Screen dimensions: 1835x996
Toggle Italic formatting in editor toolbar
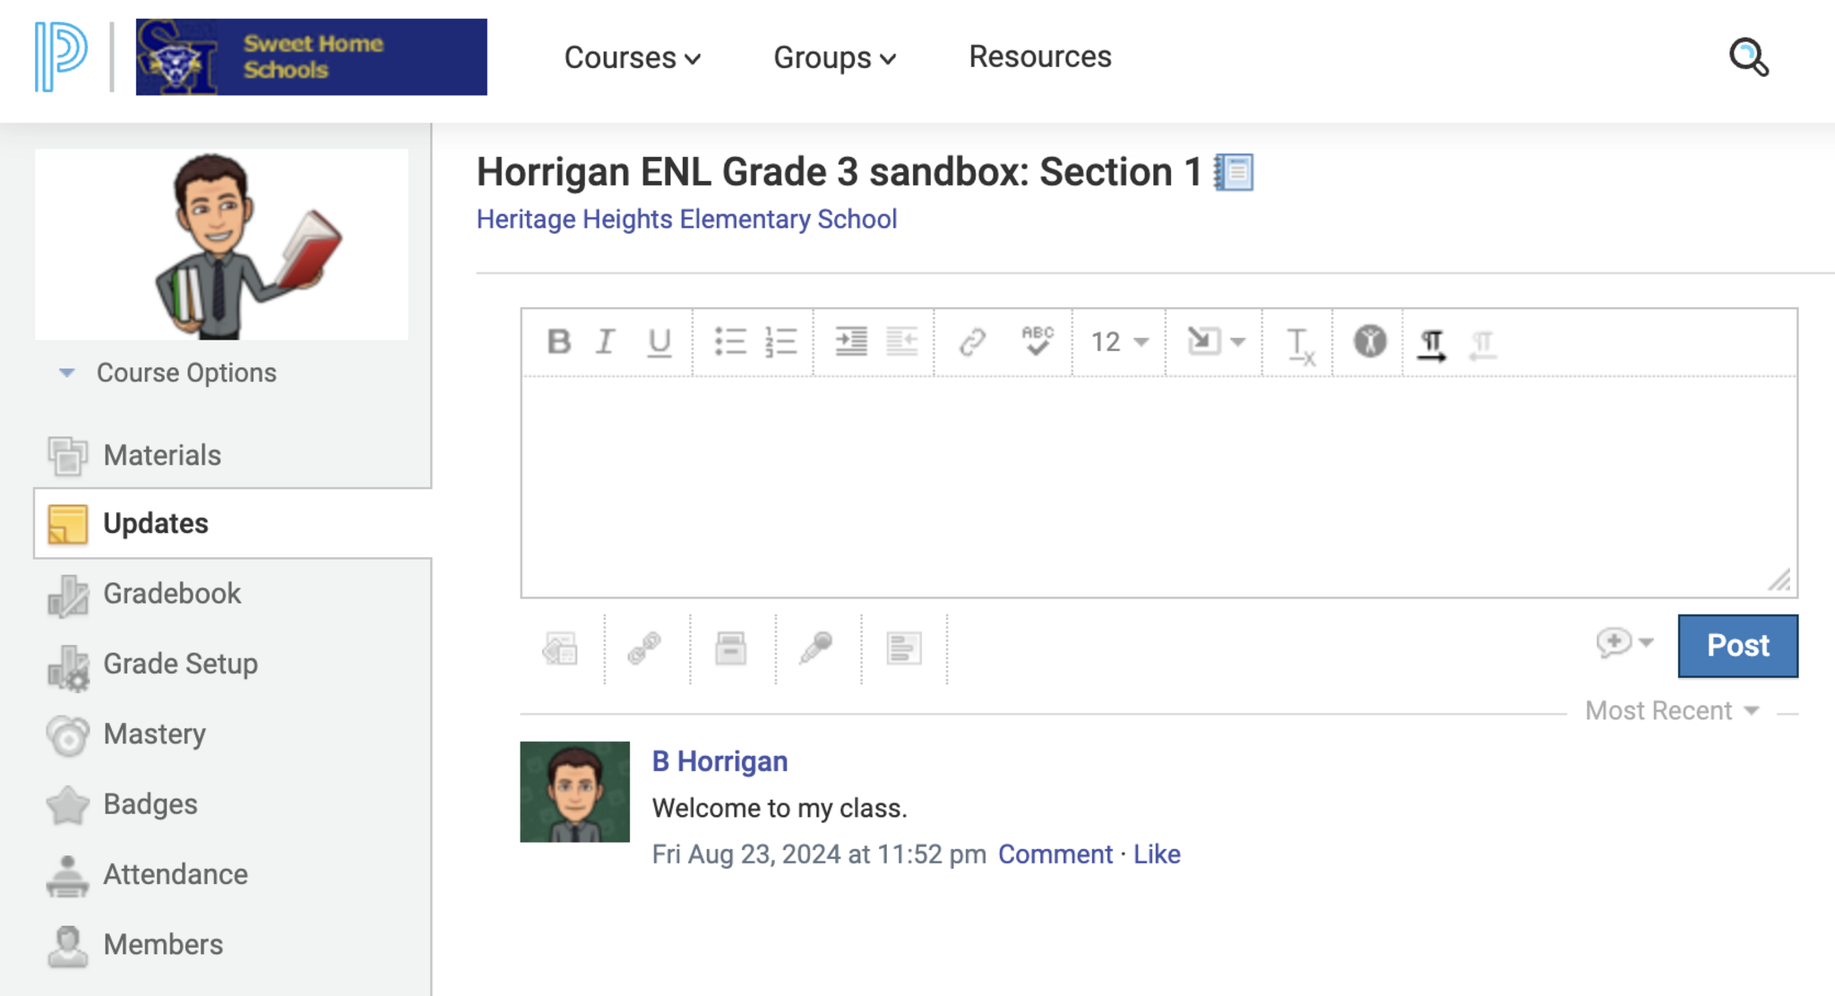(x=607, y=341)
